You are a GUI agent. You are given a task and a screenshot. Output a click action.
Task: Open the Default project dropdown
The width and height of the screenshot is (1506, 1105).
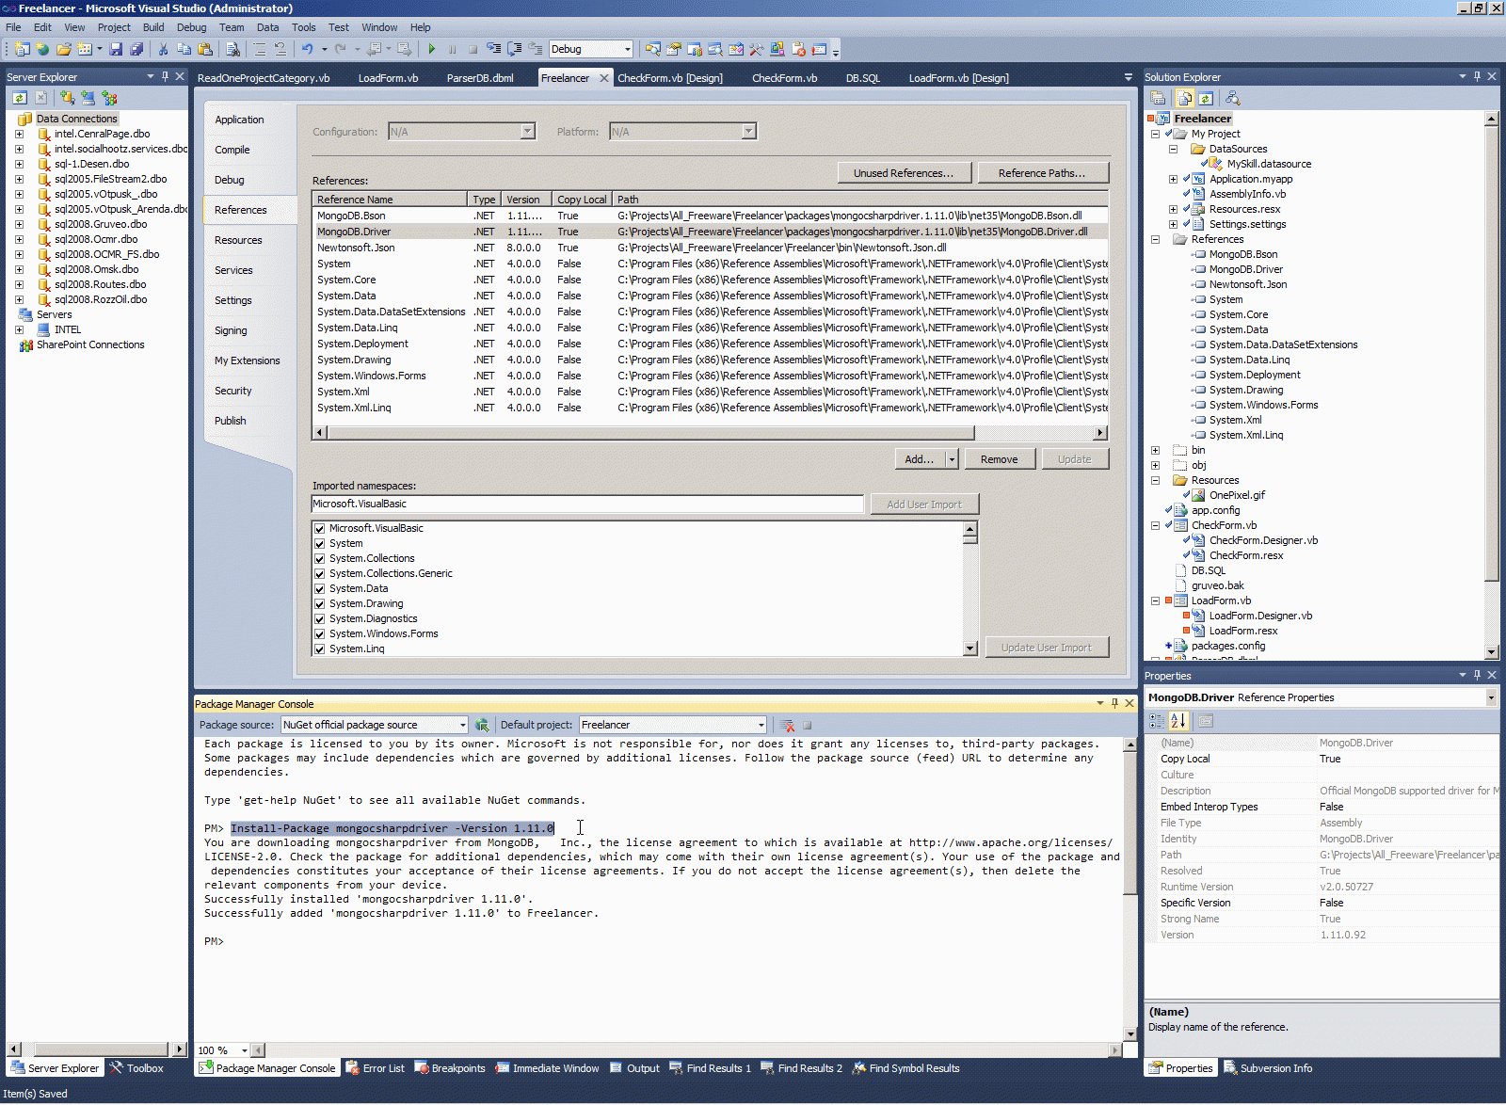[x=761, y=725]
